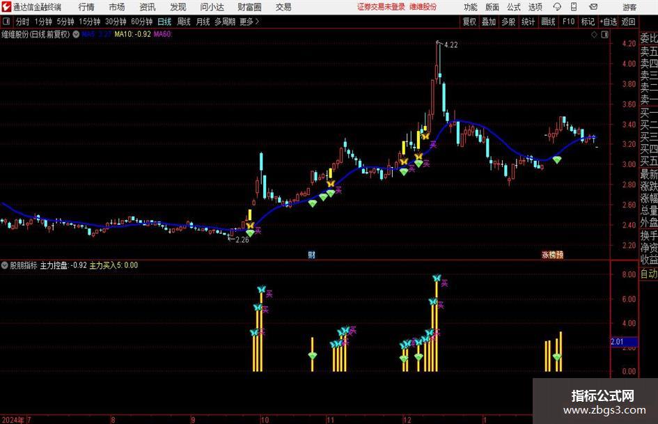Switch to the 1分钟 period tab
Screen dimensions: 658x424
coord(43,22)
